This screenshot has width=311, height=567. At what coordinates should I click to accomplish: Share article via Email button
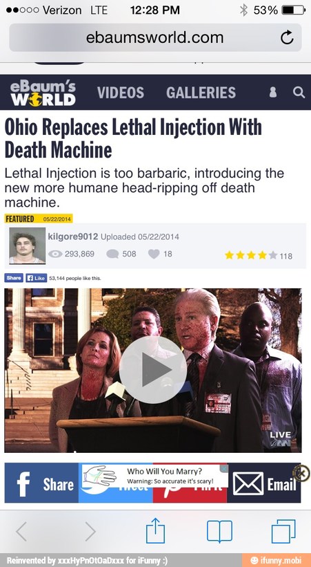click(x=263, y=483)
